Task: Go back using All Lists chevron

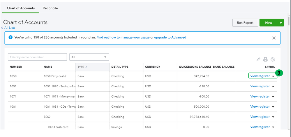Action: [2, 28]
